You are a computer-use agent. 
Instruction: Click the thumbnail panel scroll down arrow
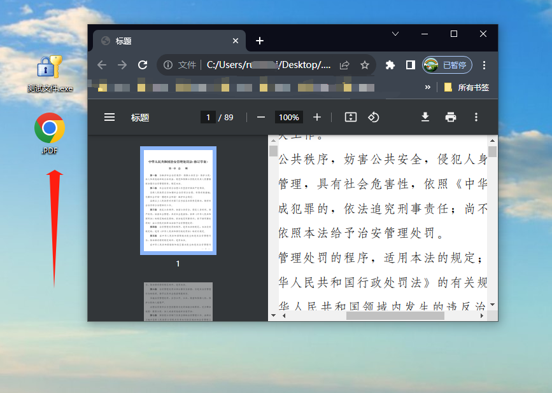tap(273, 315)
